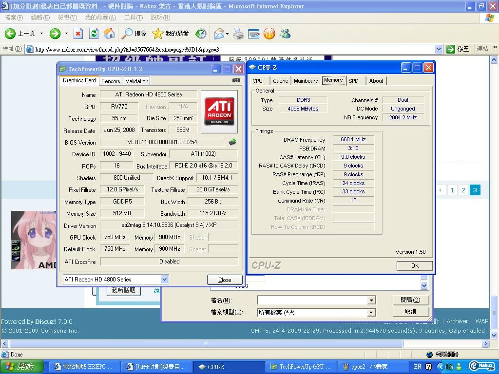Viewport: 499px width, 374px height.
Task: Expand the GPU selection dropdown
Action: click(164, 280)
